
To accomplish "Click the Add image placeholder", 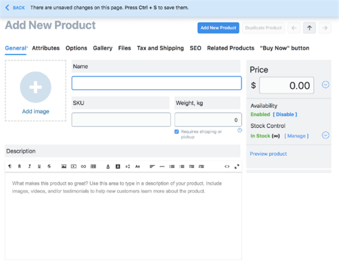I will (x=36, y=91).
